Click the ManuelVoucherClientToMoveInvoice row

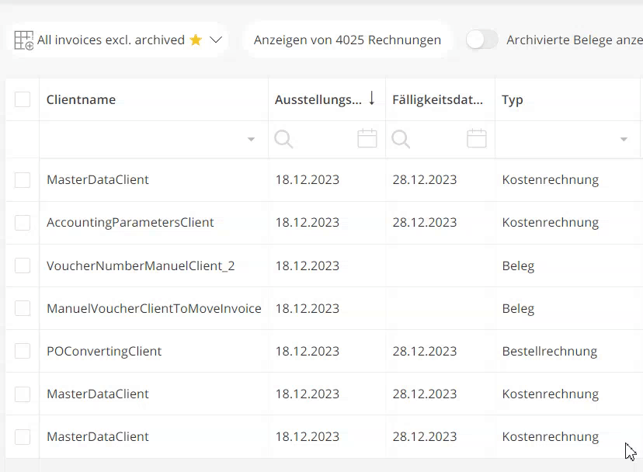tap(154, 308)
